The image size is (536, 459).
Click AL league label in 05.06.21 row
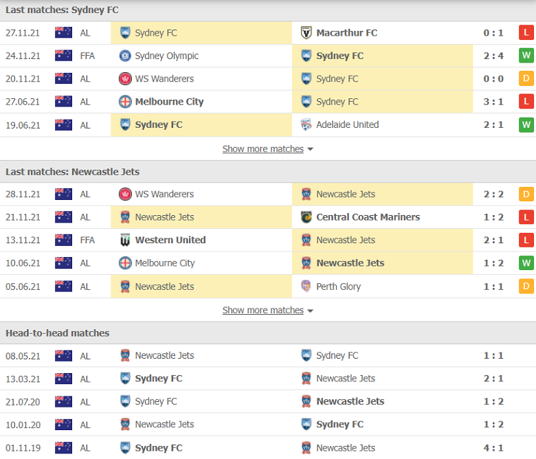[85, 287]
